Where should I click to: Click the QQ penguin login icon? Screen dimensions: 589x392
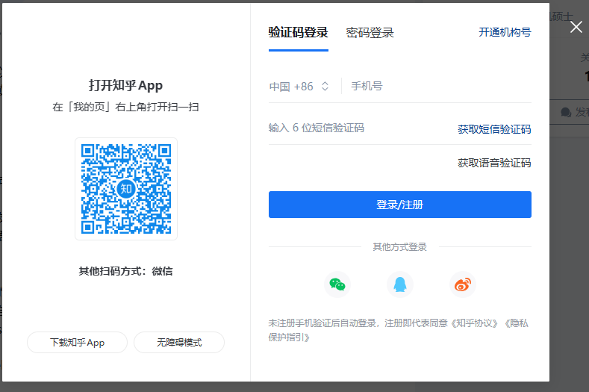point(400,284)
